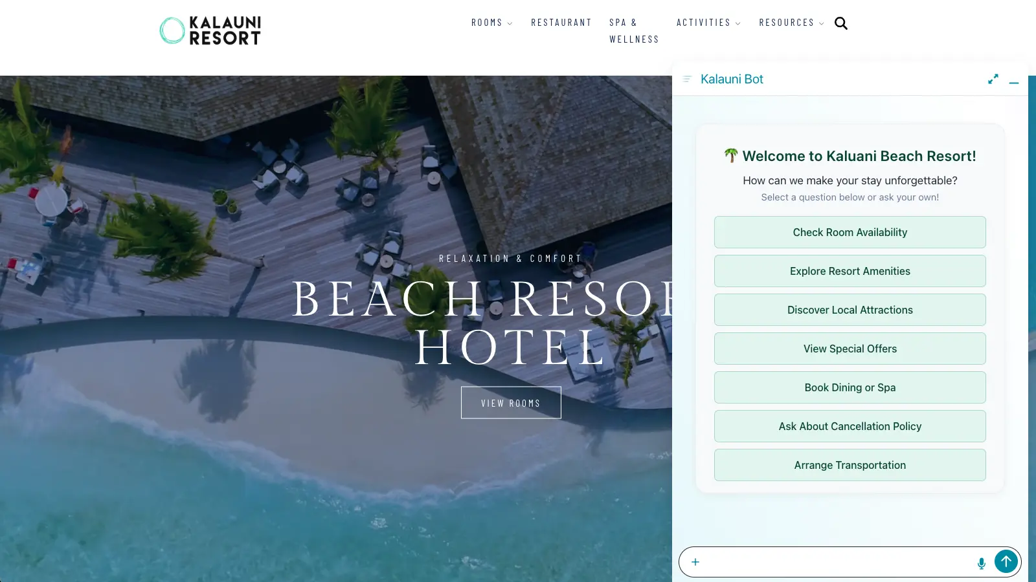Choose Explore Resort Amenities
This screenshot has width=1036, height=582.
[850, 271]
